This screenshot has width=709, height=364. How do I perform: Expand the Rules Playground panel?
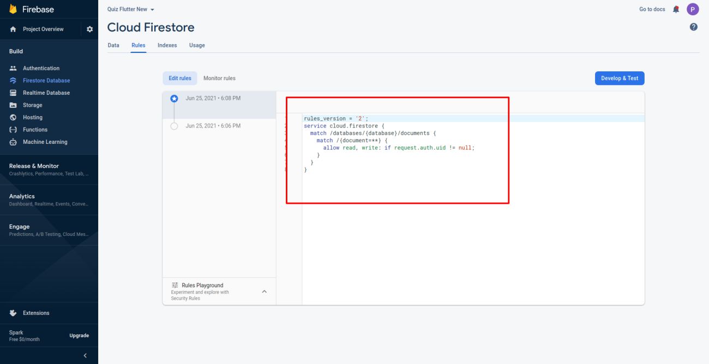point(265,292)
